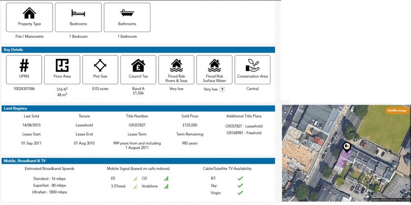This screenshot has height=205, width=411.
Task: Click the map location pin marker
Action: pos(347,147)
